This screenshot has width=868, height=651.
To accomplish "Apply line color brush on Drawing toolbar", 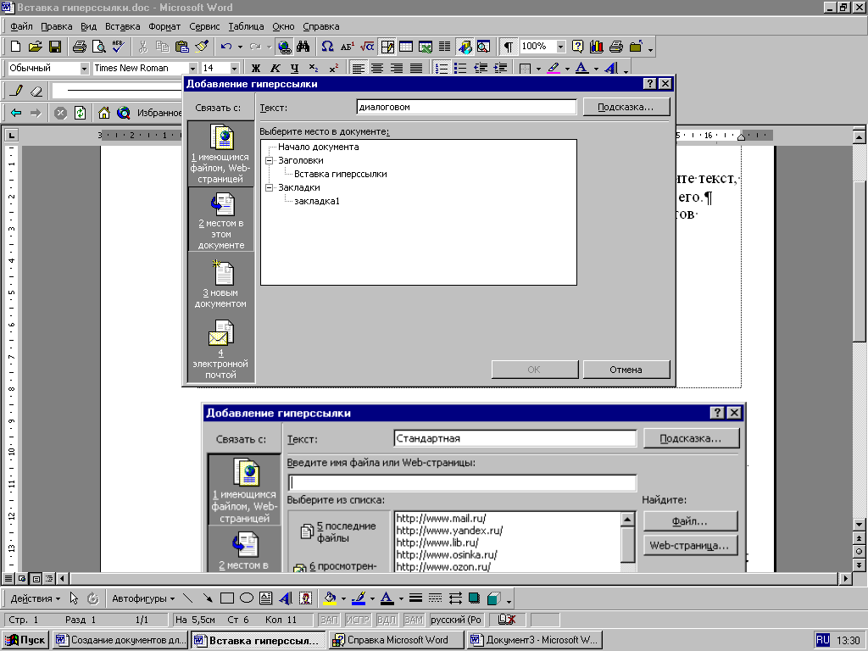I will point(359,598).
